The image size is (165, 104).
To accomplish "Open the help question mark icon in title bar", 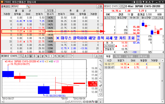I will click(152, 2).
